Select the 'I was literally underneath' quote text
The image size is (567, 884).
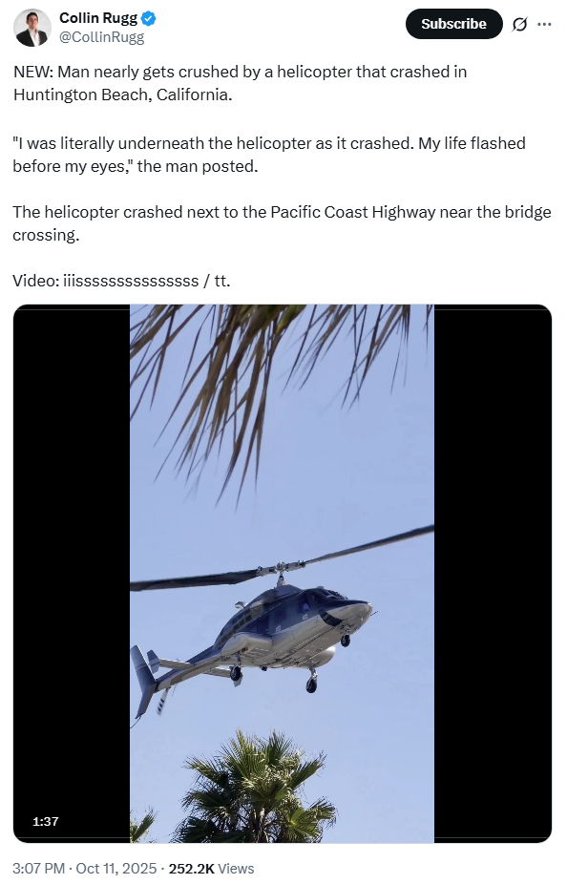click(x=269, y=155)
